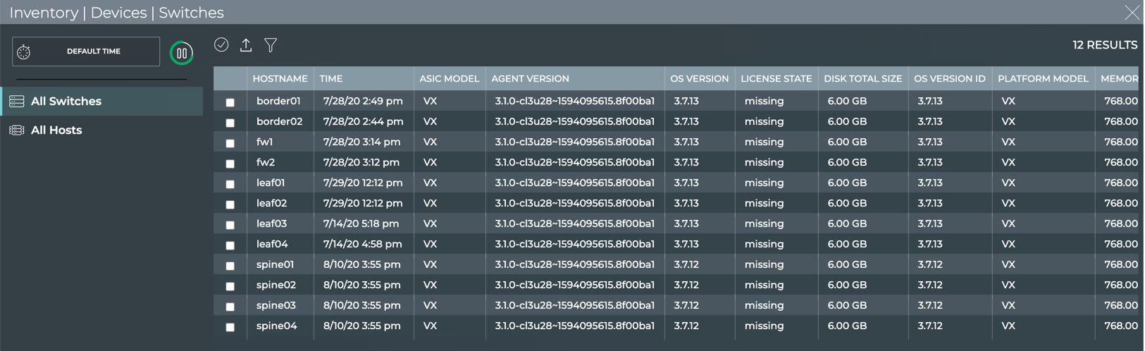The image size is (1145, 351).
Task: Click the export upload icon
Action: (x=246, y=45)
